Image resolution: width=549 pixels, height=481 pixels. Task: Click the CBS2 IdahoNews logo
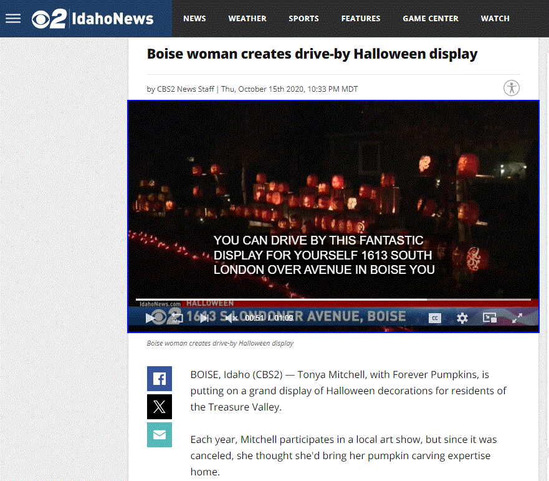(92, 19)
